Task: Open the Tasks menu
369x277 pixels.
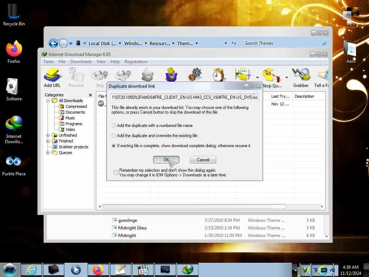Action: coord(49,62)
